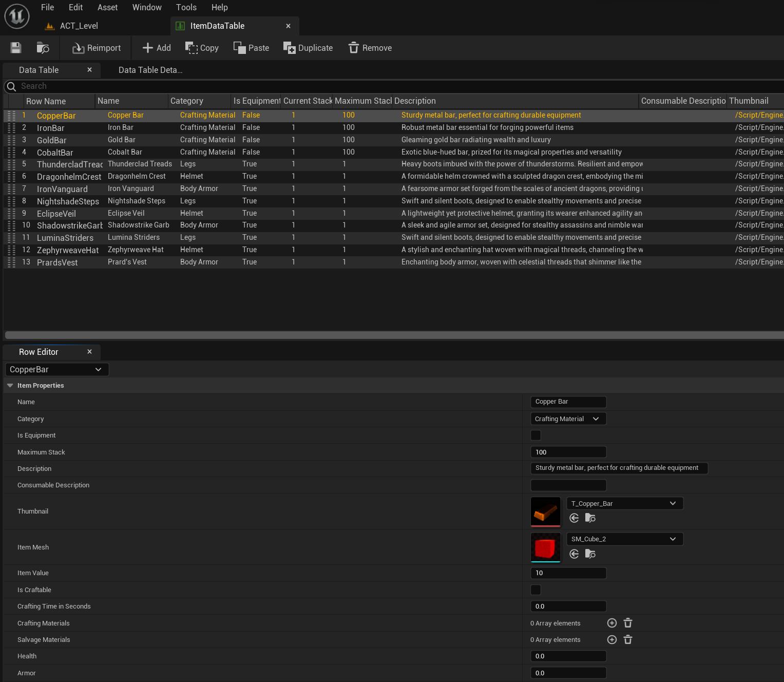Click the Copper Bar thumbnail image

545,511
